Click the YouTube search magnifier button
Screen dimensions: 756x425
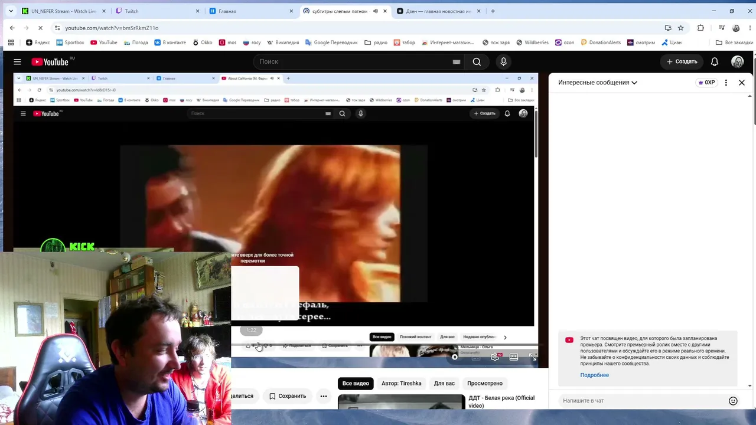(477, 61)
